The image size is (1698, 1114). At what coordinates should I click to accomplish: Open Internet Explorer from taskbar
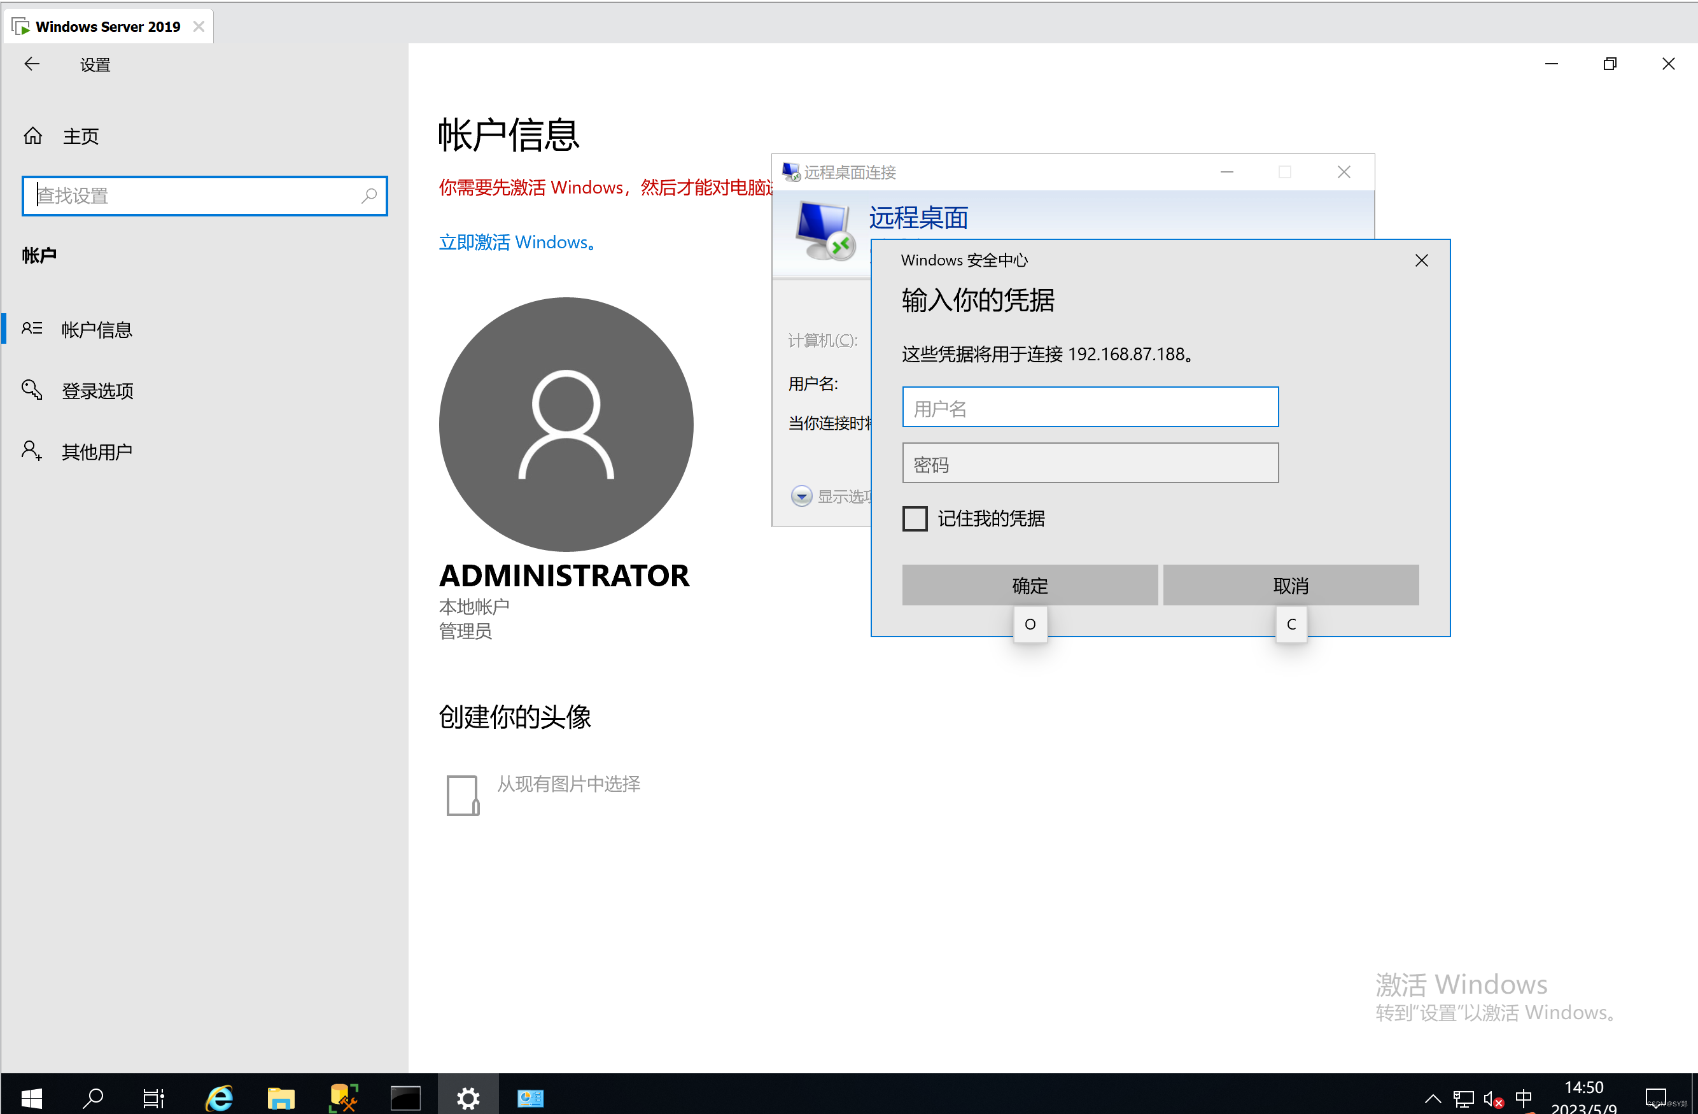(219, 1097)
